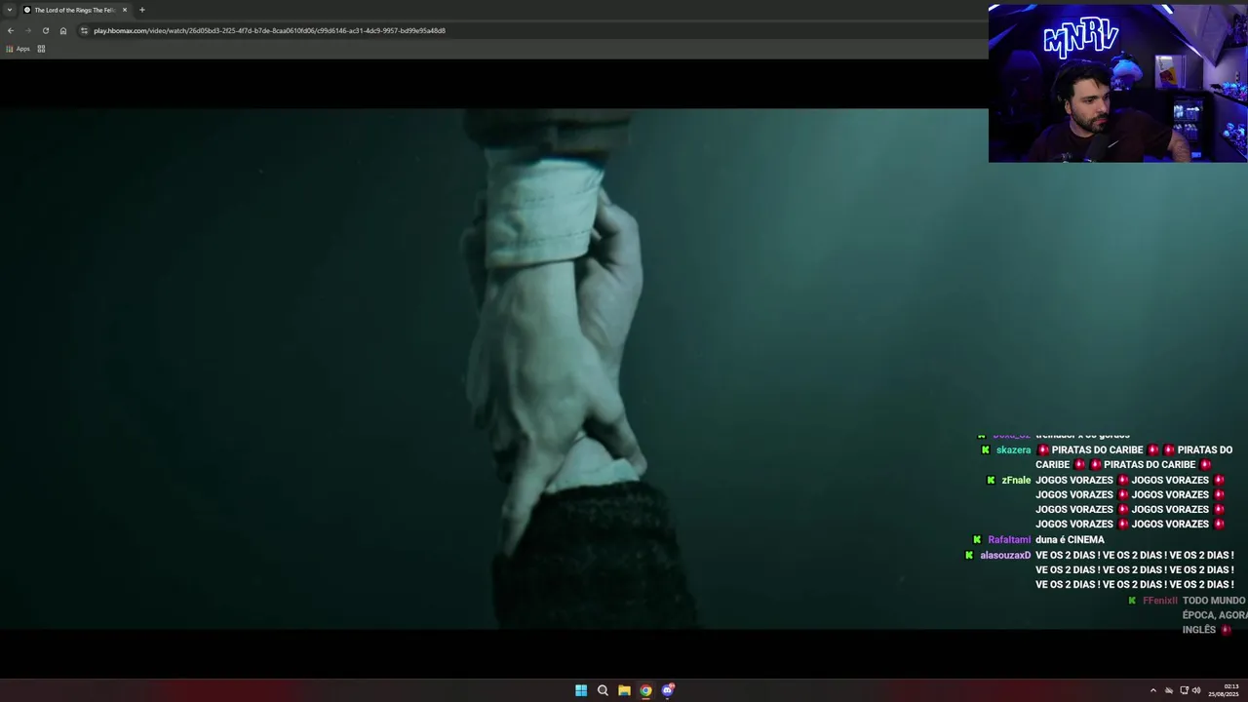Open File Explorer from taskbar
The width and height of the screenshot is (1248, 702).
click(624, 690)
